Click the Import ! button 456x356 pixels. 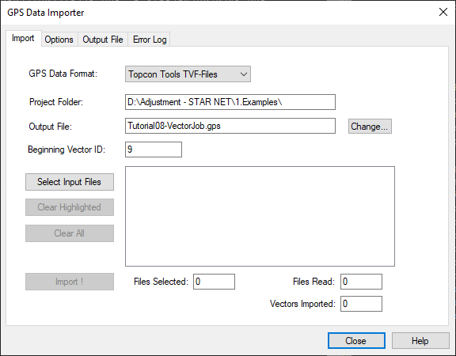point(70,282)
